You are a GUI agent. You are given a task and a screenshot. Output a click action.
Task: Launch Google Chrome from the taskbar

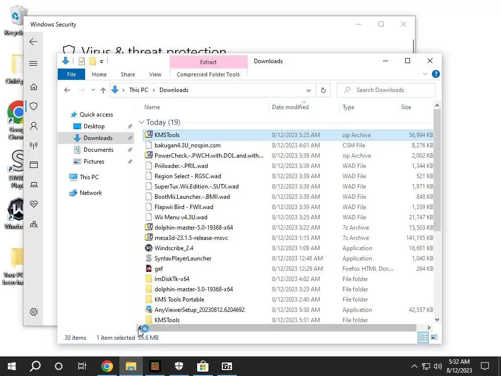107,366
